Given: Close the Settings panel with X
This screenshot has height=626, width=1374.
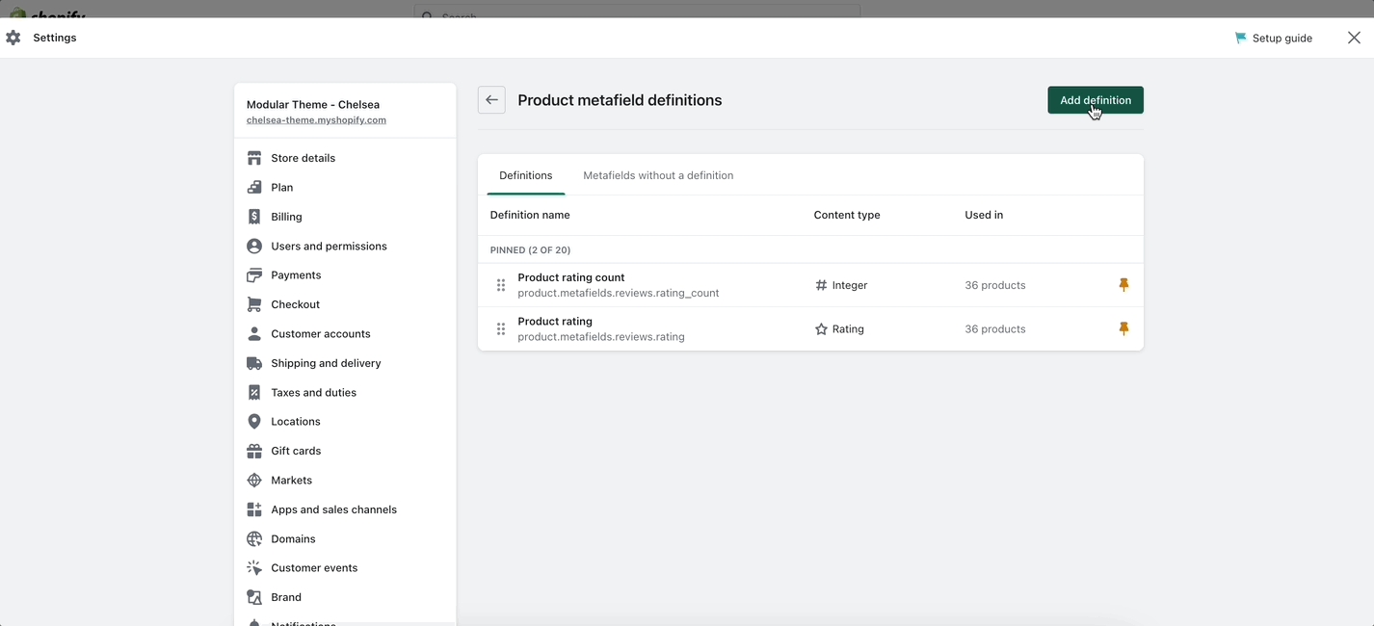Looking at the screenshot, I should tap(1354, 38).
